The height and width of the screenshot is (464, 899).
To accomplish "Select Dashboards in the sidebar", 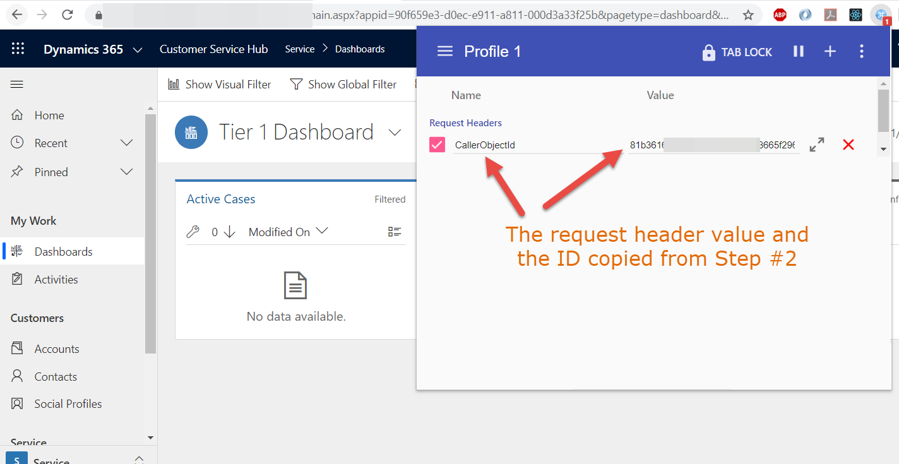I will point(73,251).
